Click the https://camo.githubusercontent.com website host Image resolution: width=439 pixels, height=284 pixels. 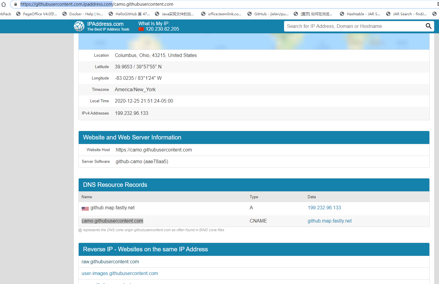click(154, 150)
